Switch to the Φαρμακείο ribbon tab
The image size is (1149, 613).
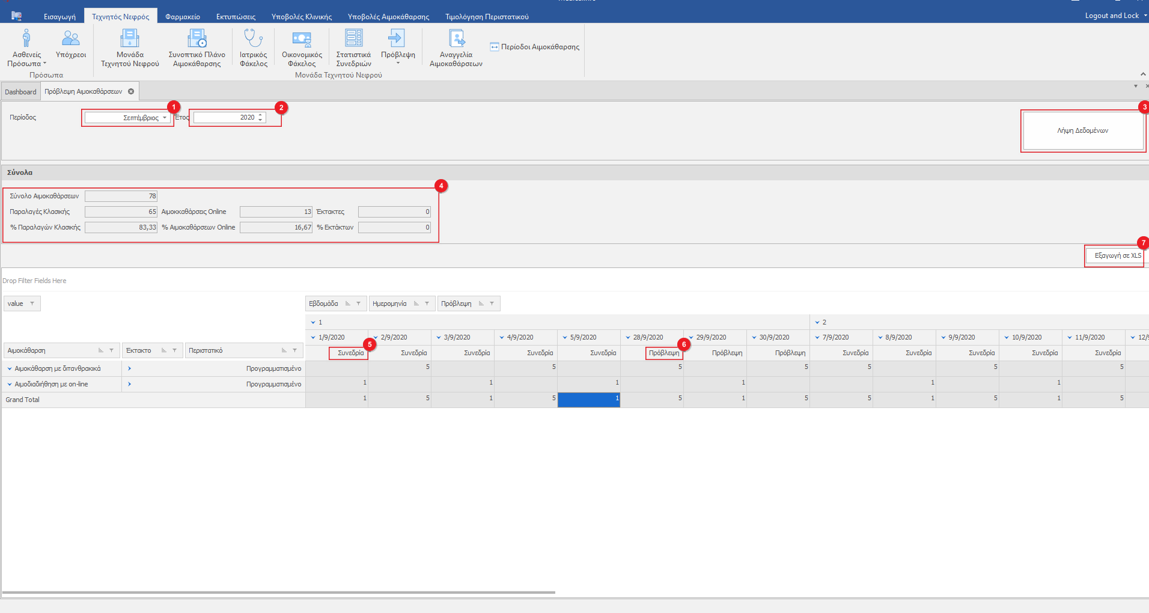(x=183, y=17)
